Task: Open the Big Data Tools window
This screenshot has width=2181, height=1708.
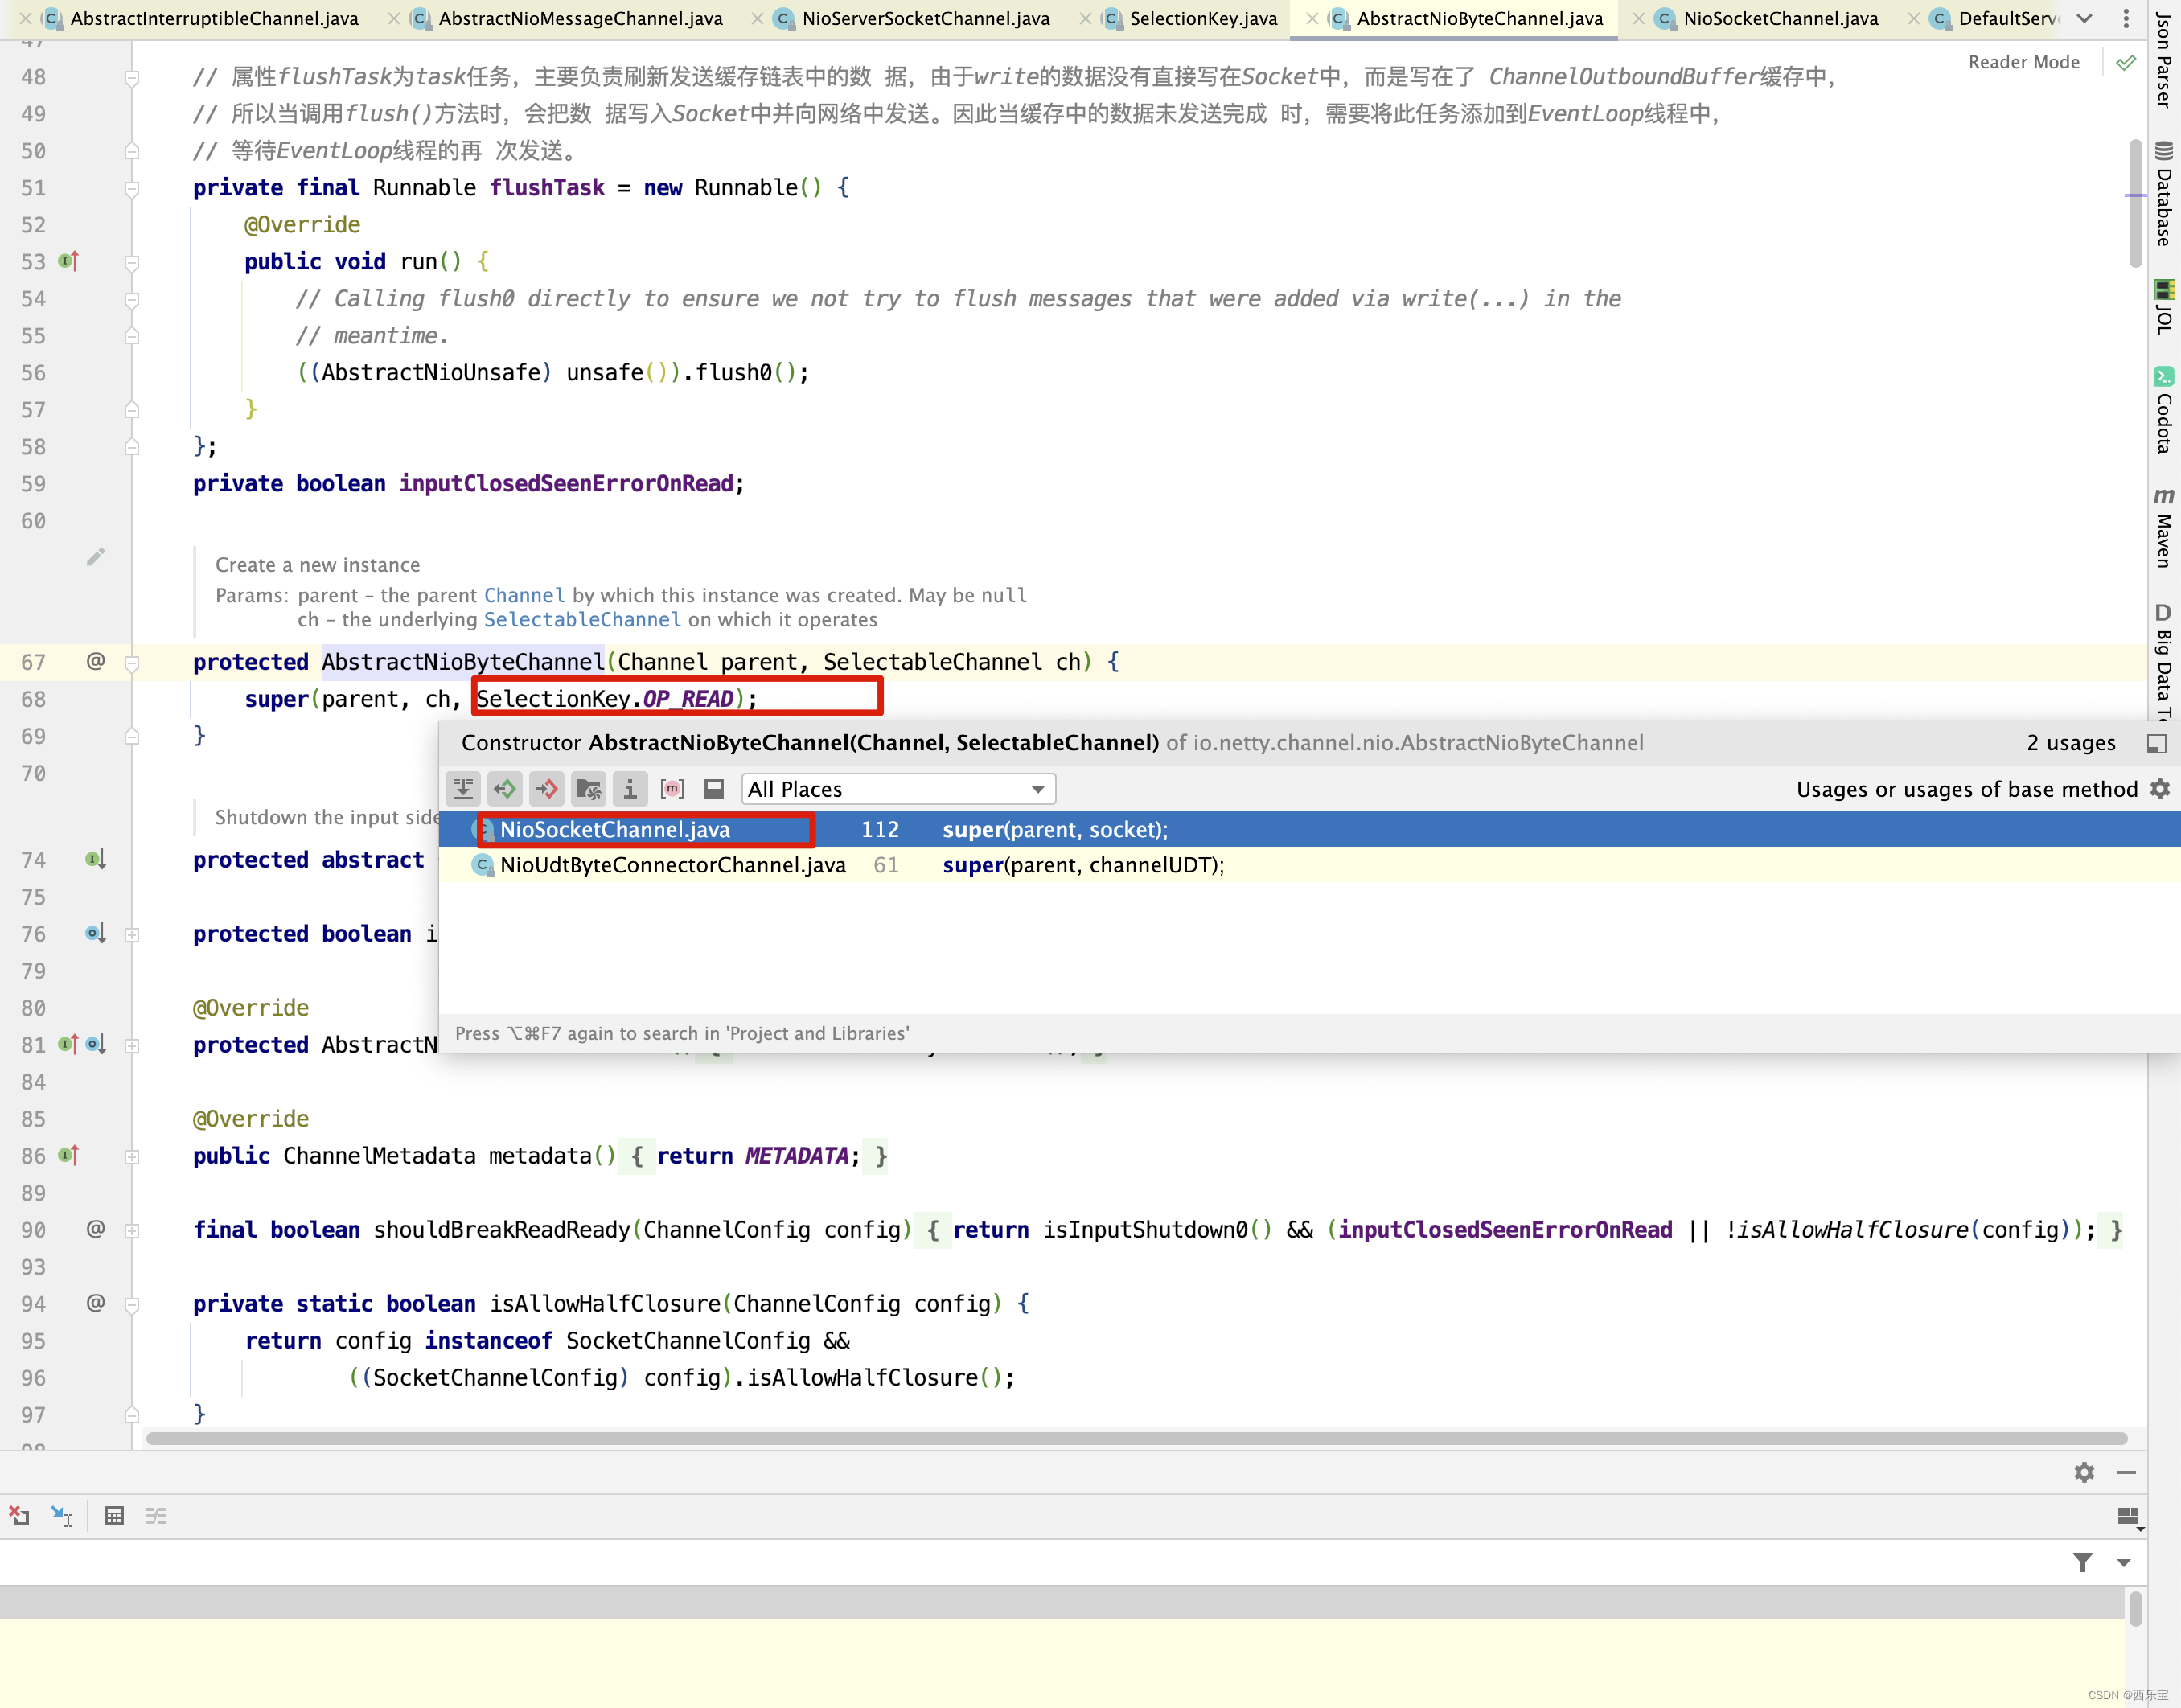Action: (2165, 661)
